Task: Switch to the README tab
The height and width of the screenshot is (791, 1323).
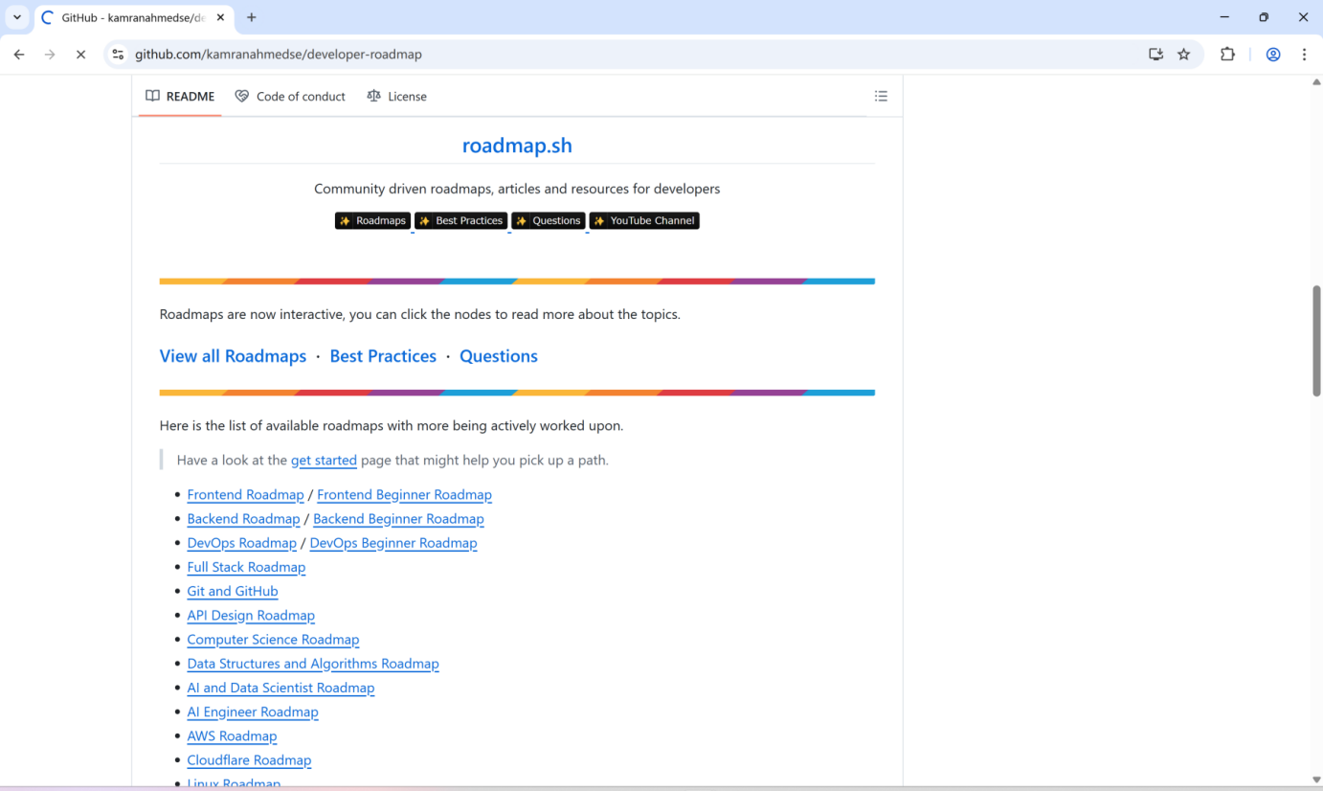Action: [180, 96]
